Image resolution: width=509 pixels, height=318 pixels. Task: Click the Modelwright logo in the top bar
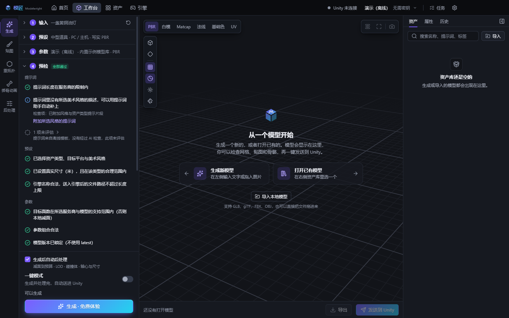(x=24, y=8)
